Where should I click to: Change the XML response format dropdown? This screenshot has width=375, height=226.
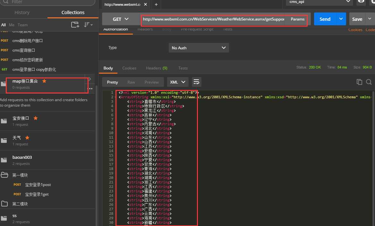click(x=178, y=82)
